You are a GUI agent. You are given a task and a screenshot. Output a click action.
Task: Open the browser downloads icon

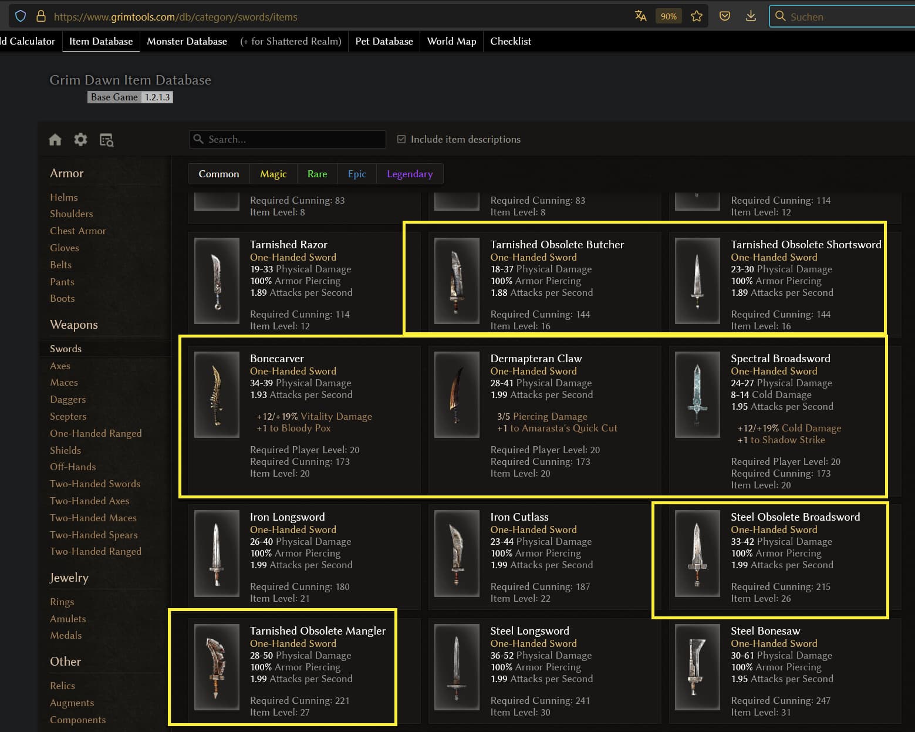(751, 16)
